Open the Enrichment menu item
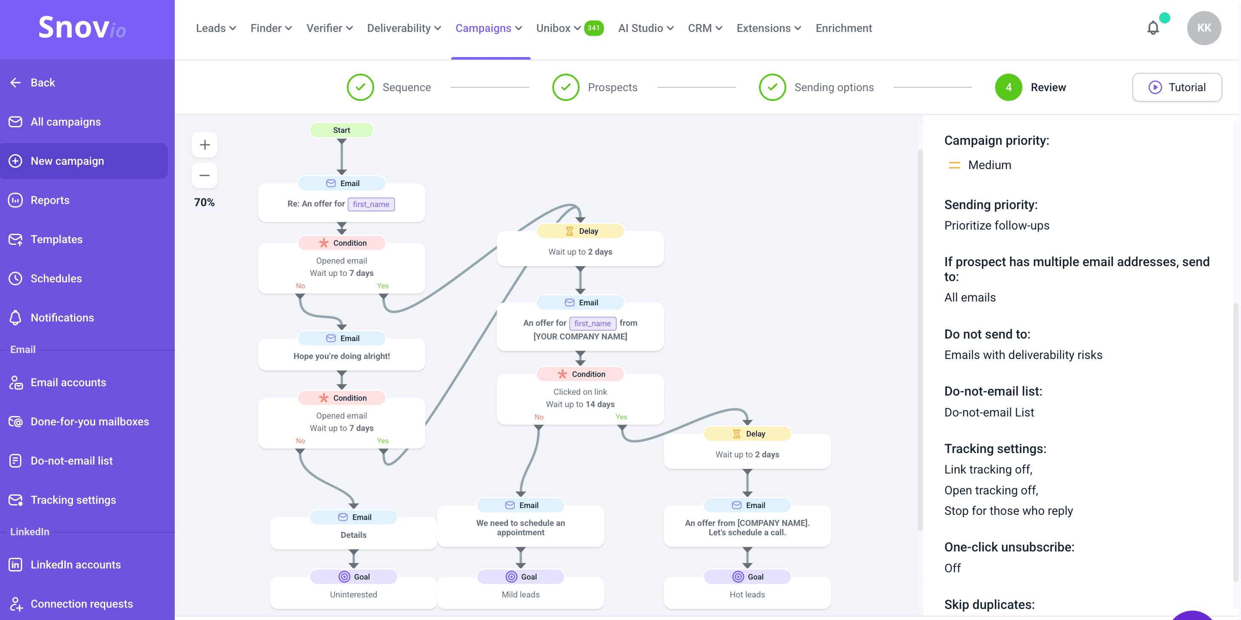The height and width of the screenshot is (620, 1241). tap(843, 28)
